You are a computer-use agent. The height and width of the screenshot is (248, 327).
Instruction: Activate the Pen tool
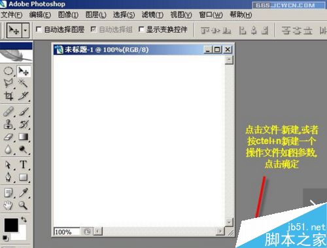tap(9, 177)
